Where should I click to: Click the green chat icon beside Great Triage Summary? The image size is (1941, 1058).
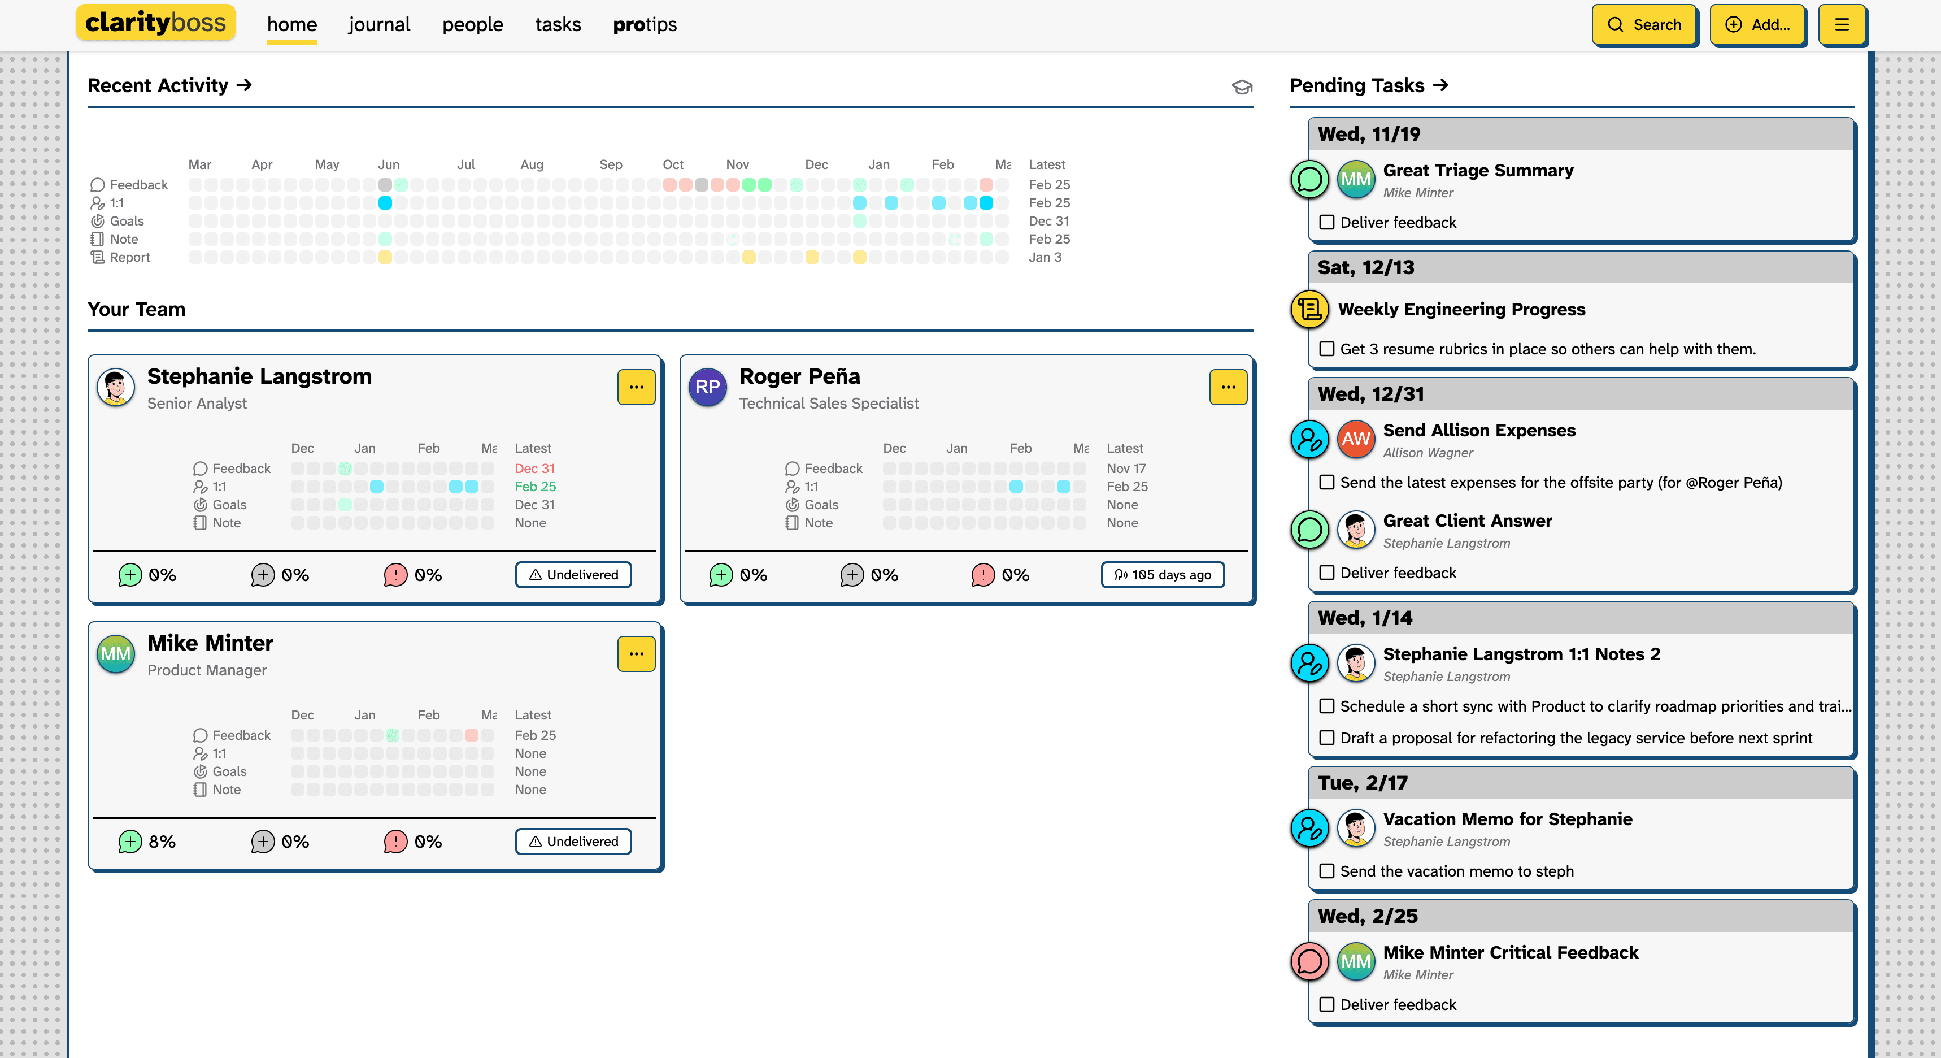point(1309,180)
